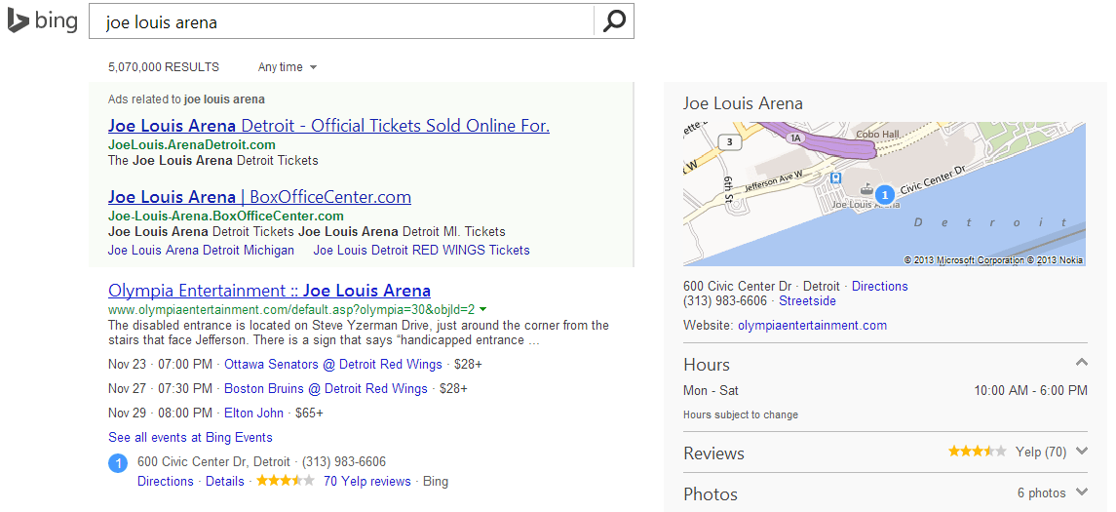1116x512 pixels.
Task: Click the yellow star rating next to Yelp (70)
Action: (978, 452)
